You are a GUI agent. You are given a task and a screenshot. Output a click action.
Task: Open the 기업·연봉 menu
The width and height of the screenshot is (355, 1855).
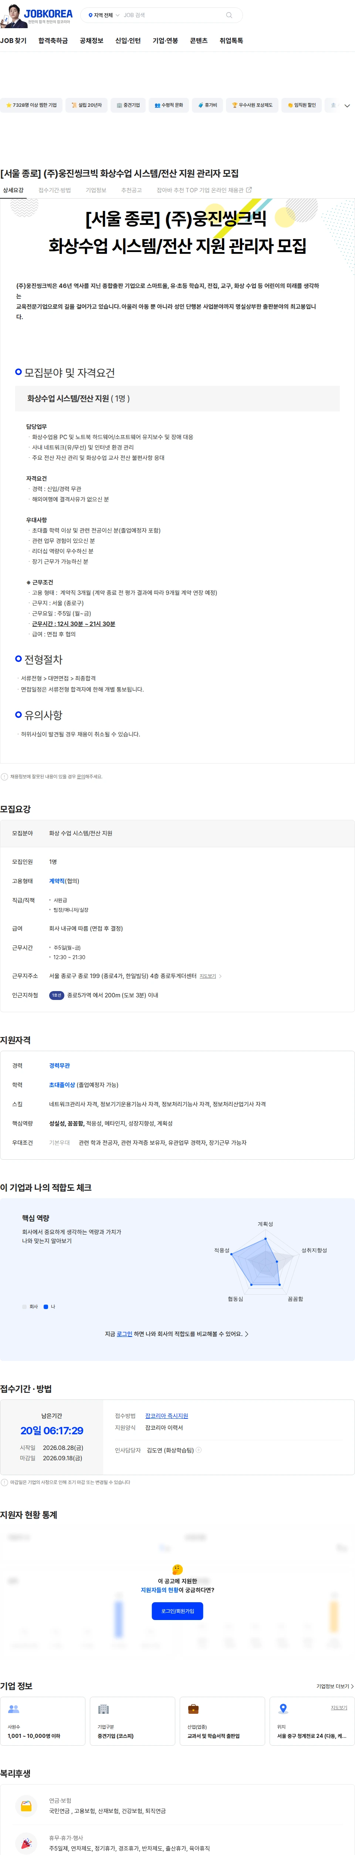click(x=165, y=41)
